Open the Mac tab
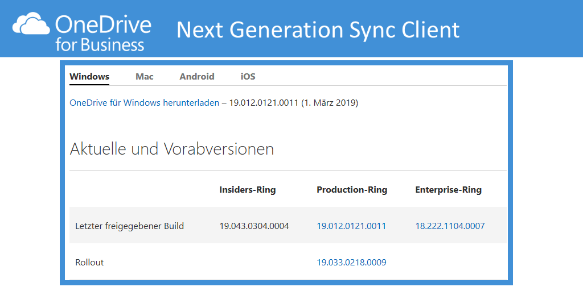 (145, 76)
